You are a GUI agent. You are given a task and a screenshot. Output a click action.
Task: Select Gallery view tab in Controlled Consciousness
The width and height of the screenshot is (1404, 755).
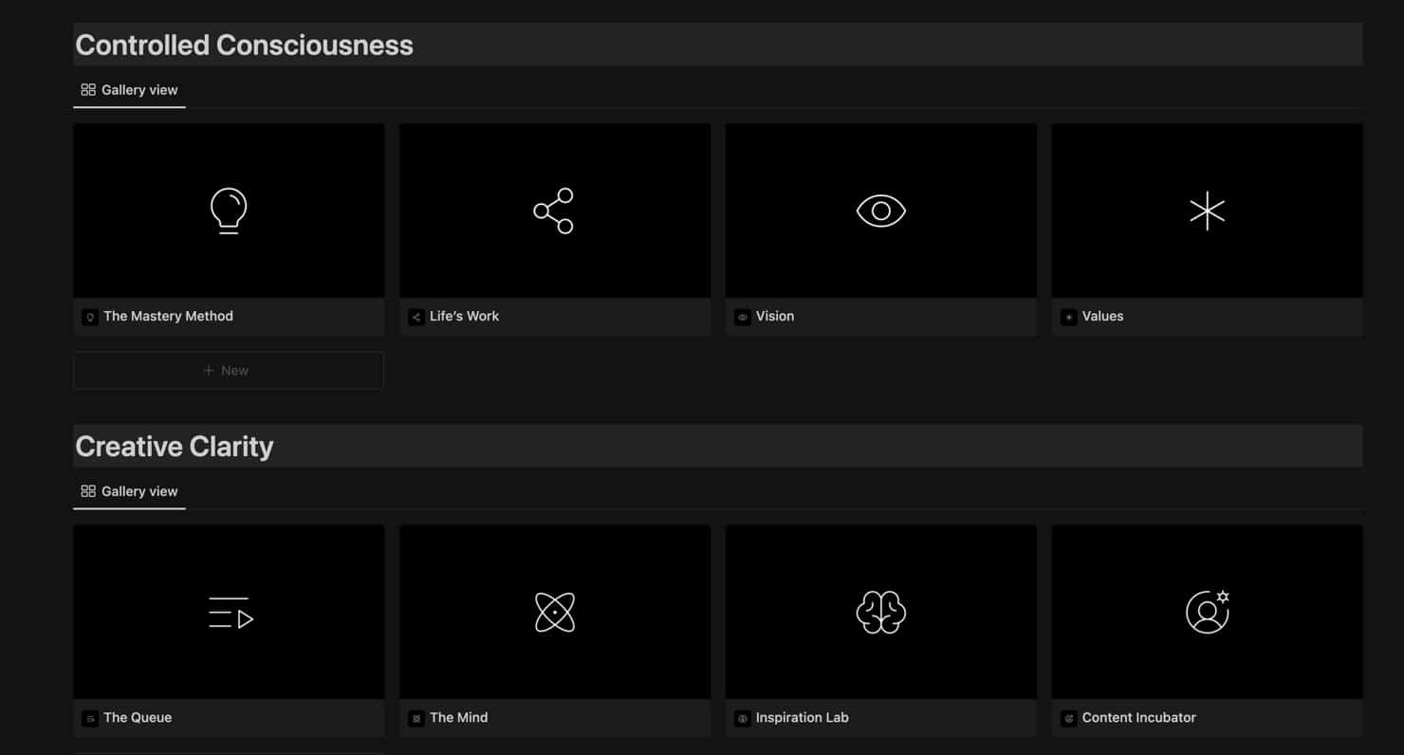pos(129,90)
